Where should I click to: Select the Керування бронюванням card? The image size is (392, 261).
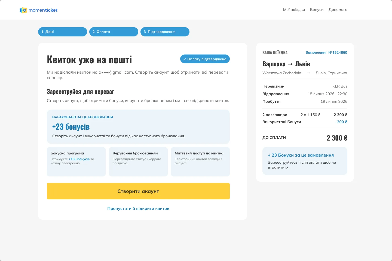138,162
